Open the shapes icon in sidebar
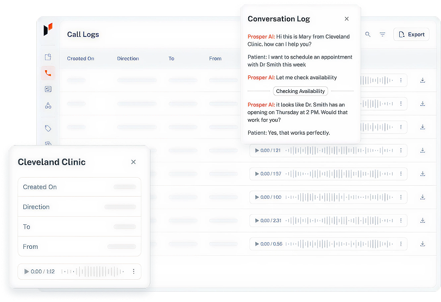 pyautogui.click(x=48, y=105)
